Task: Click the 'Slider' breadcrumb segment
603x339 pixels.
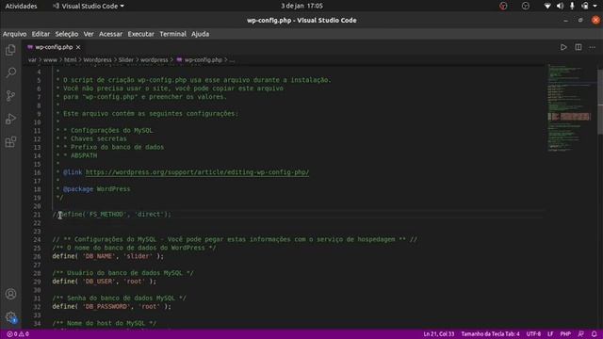Action: click(126, 60)
